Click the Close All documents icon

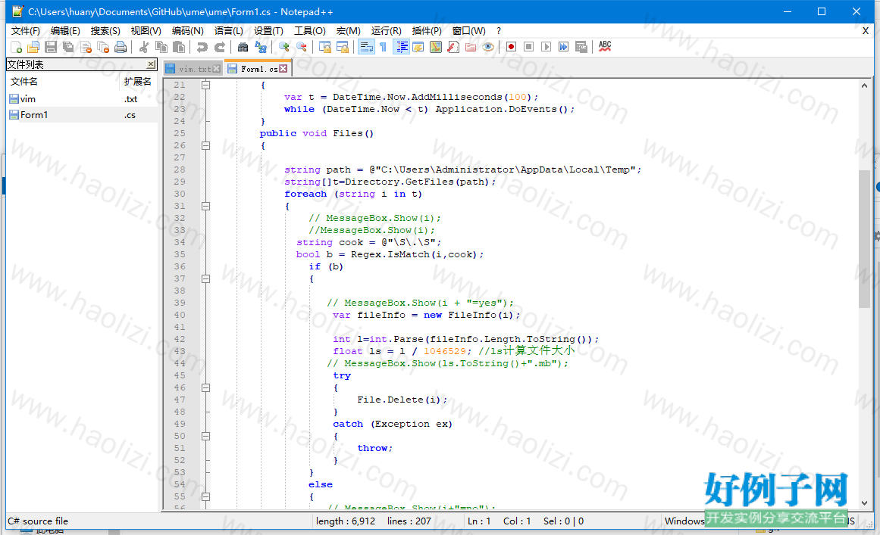pos(103,47)
